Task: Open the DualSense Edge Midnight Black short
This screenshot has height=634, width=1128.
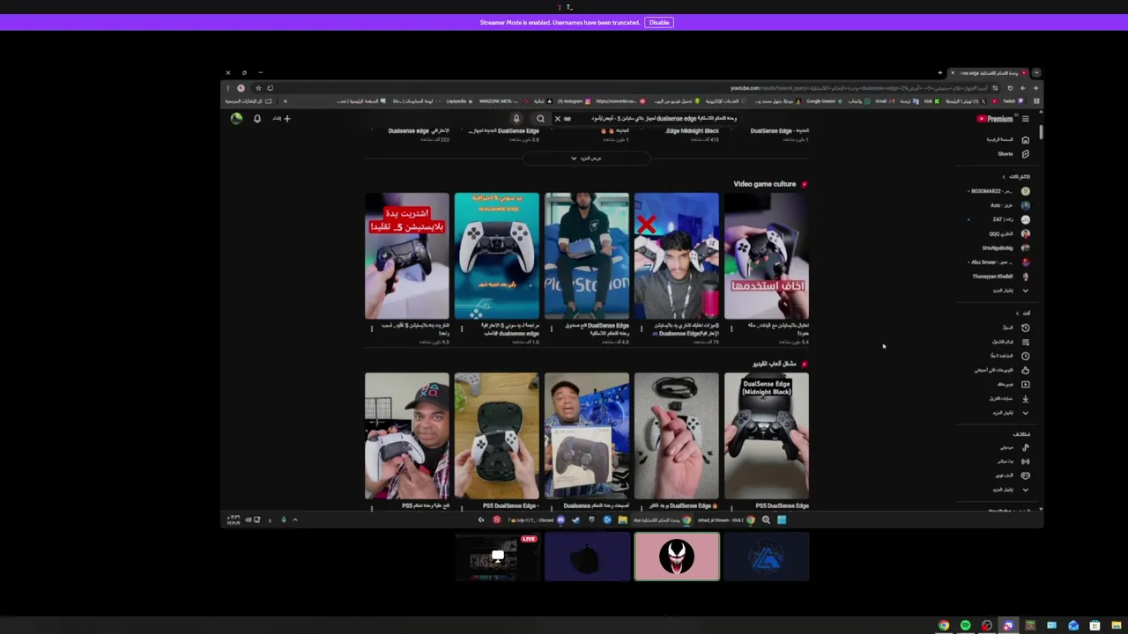Action: point(767,436)
